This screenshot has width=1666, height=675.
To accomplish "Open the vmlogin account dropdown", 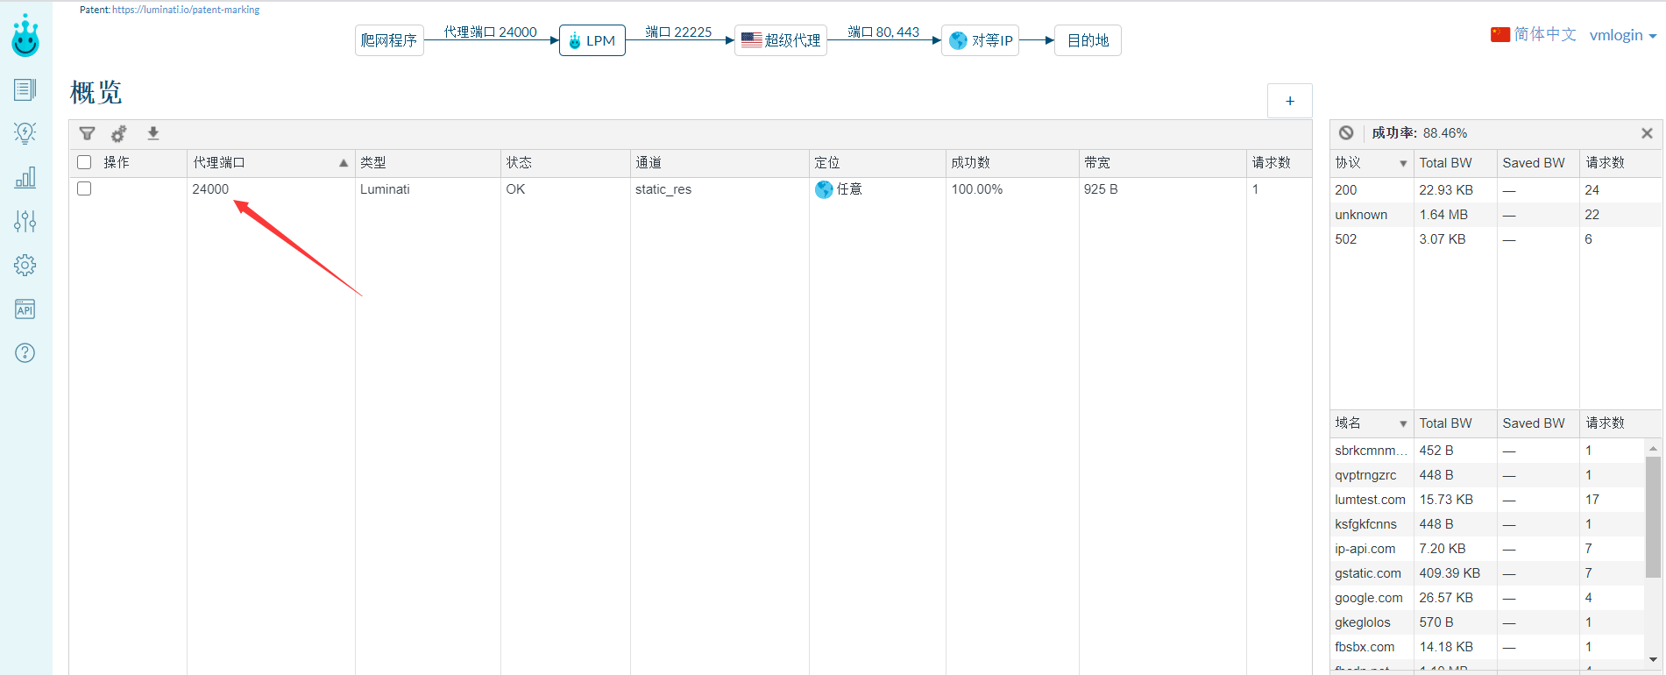I will coord(1623,35).
